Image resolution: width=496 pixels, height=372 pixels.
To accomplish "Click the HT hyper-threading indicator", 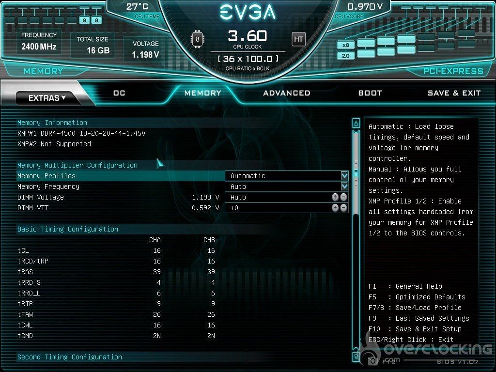I will (x=298, y=39).
